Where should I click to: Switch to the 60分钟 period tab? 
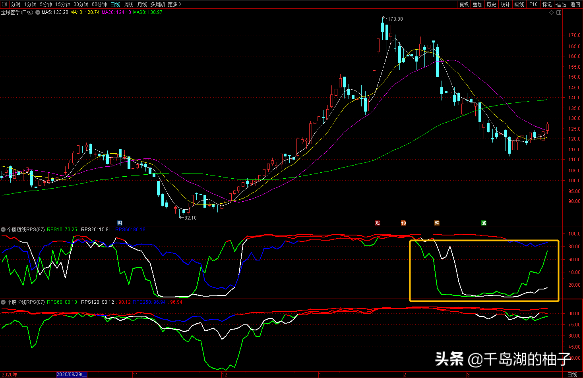(x=99, y=4)
